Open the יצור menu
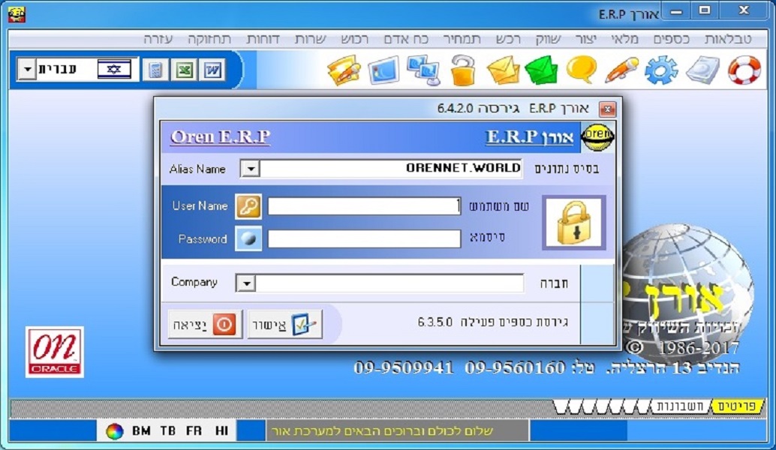 586,39
